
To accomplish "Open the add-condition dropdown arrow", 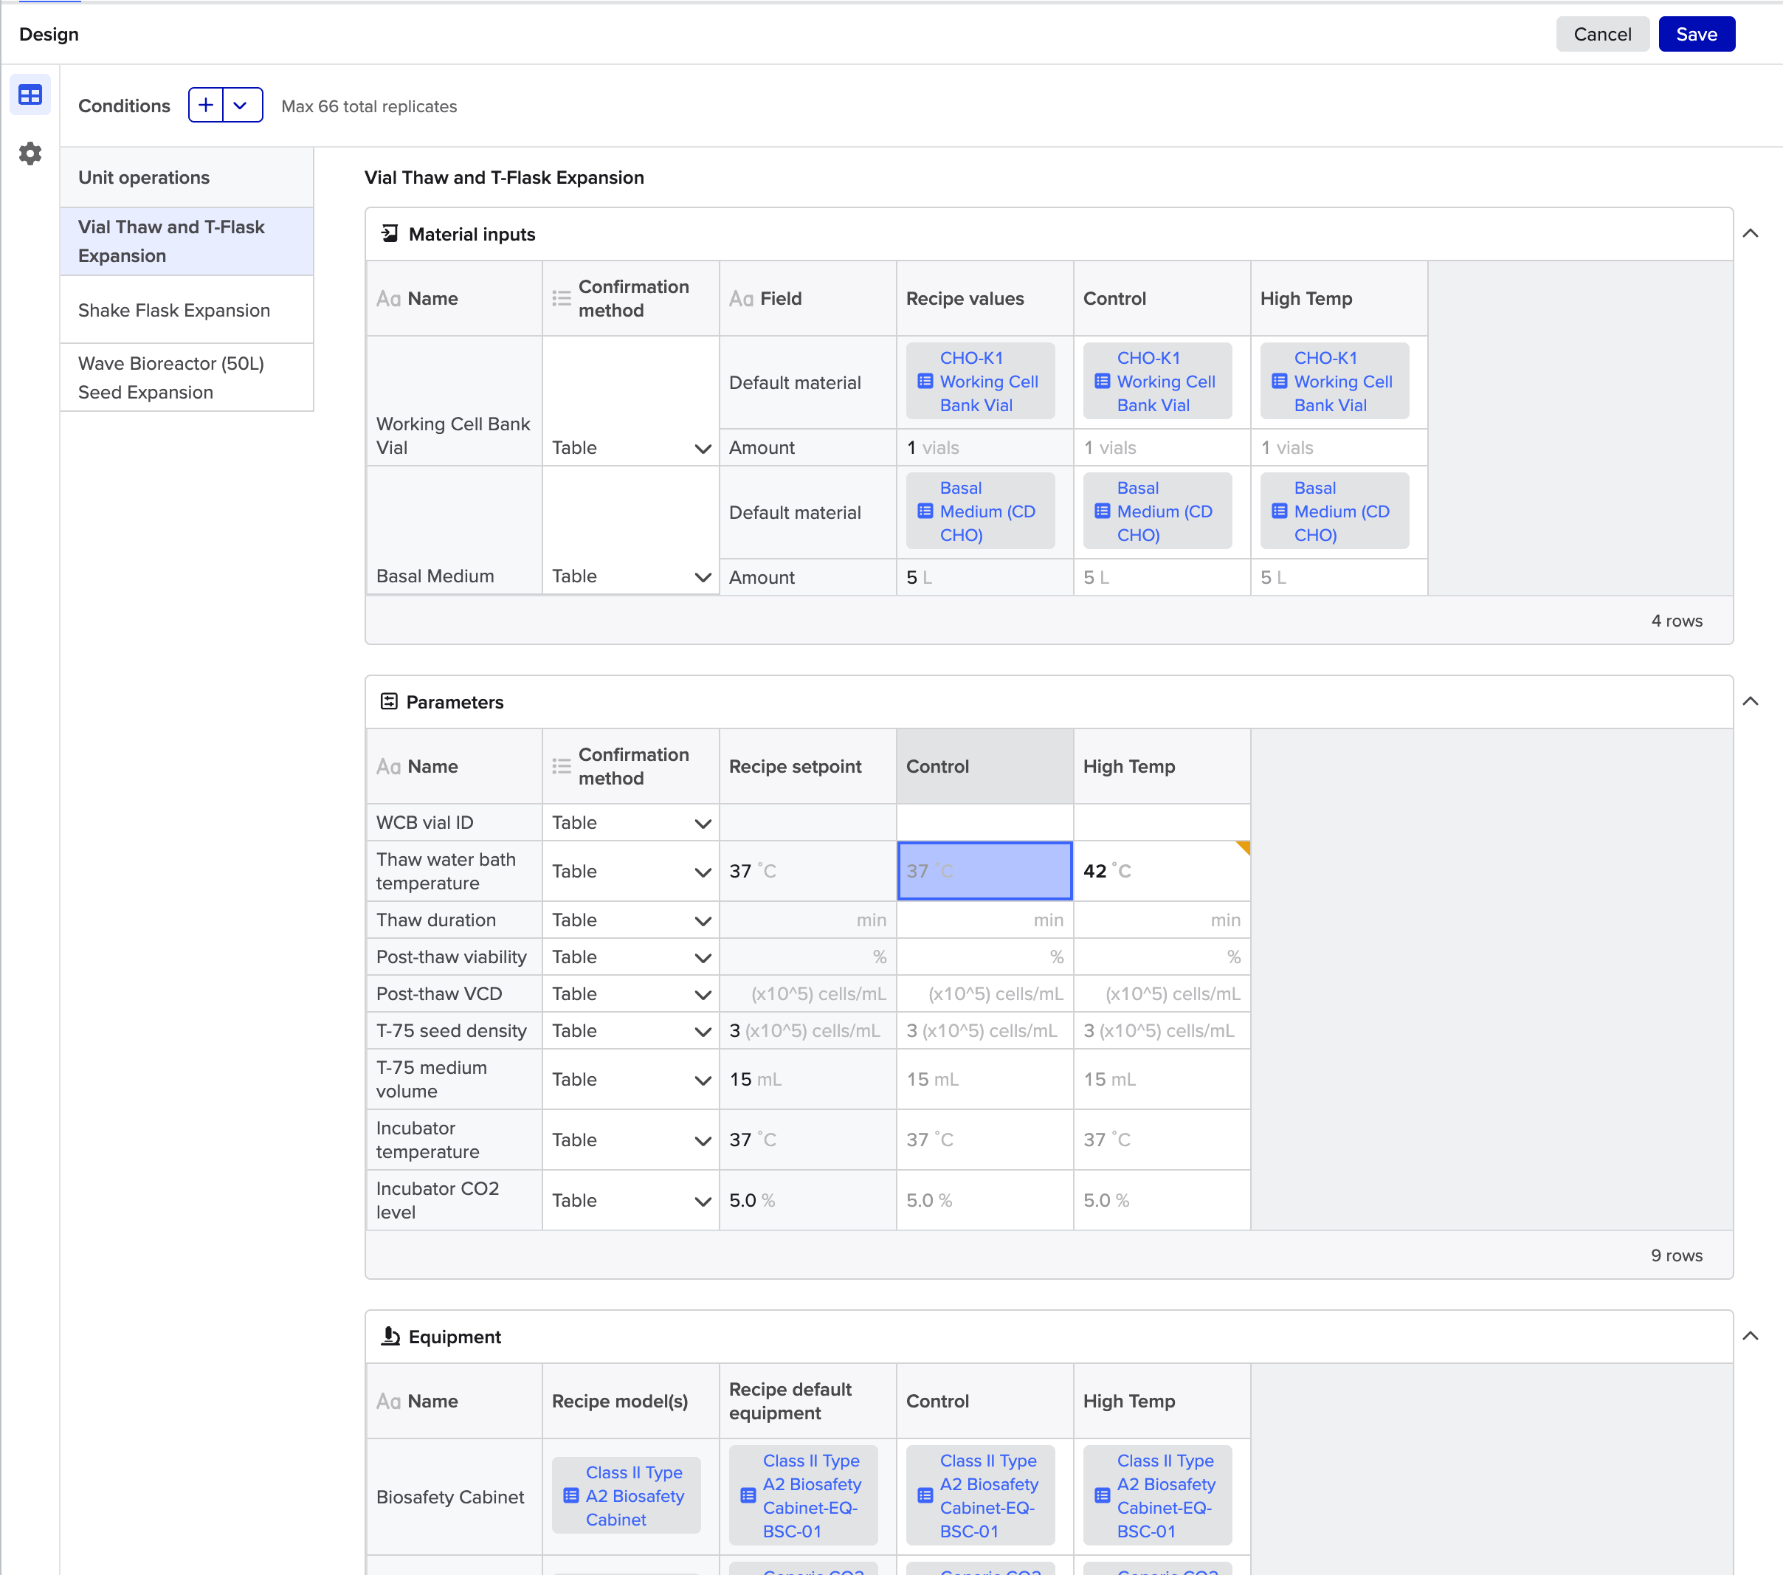I will click(241, 106).
